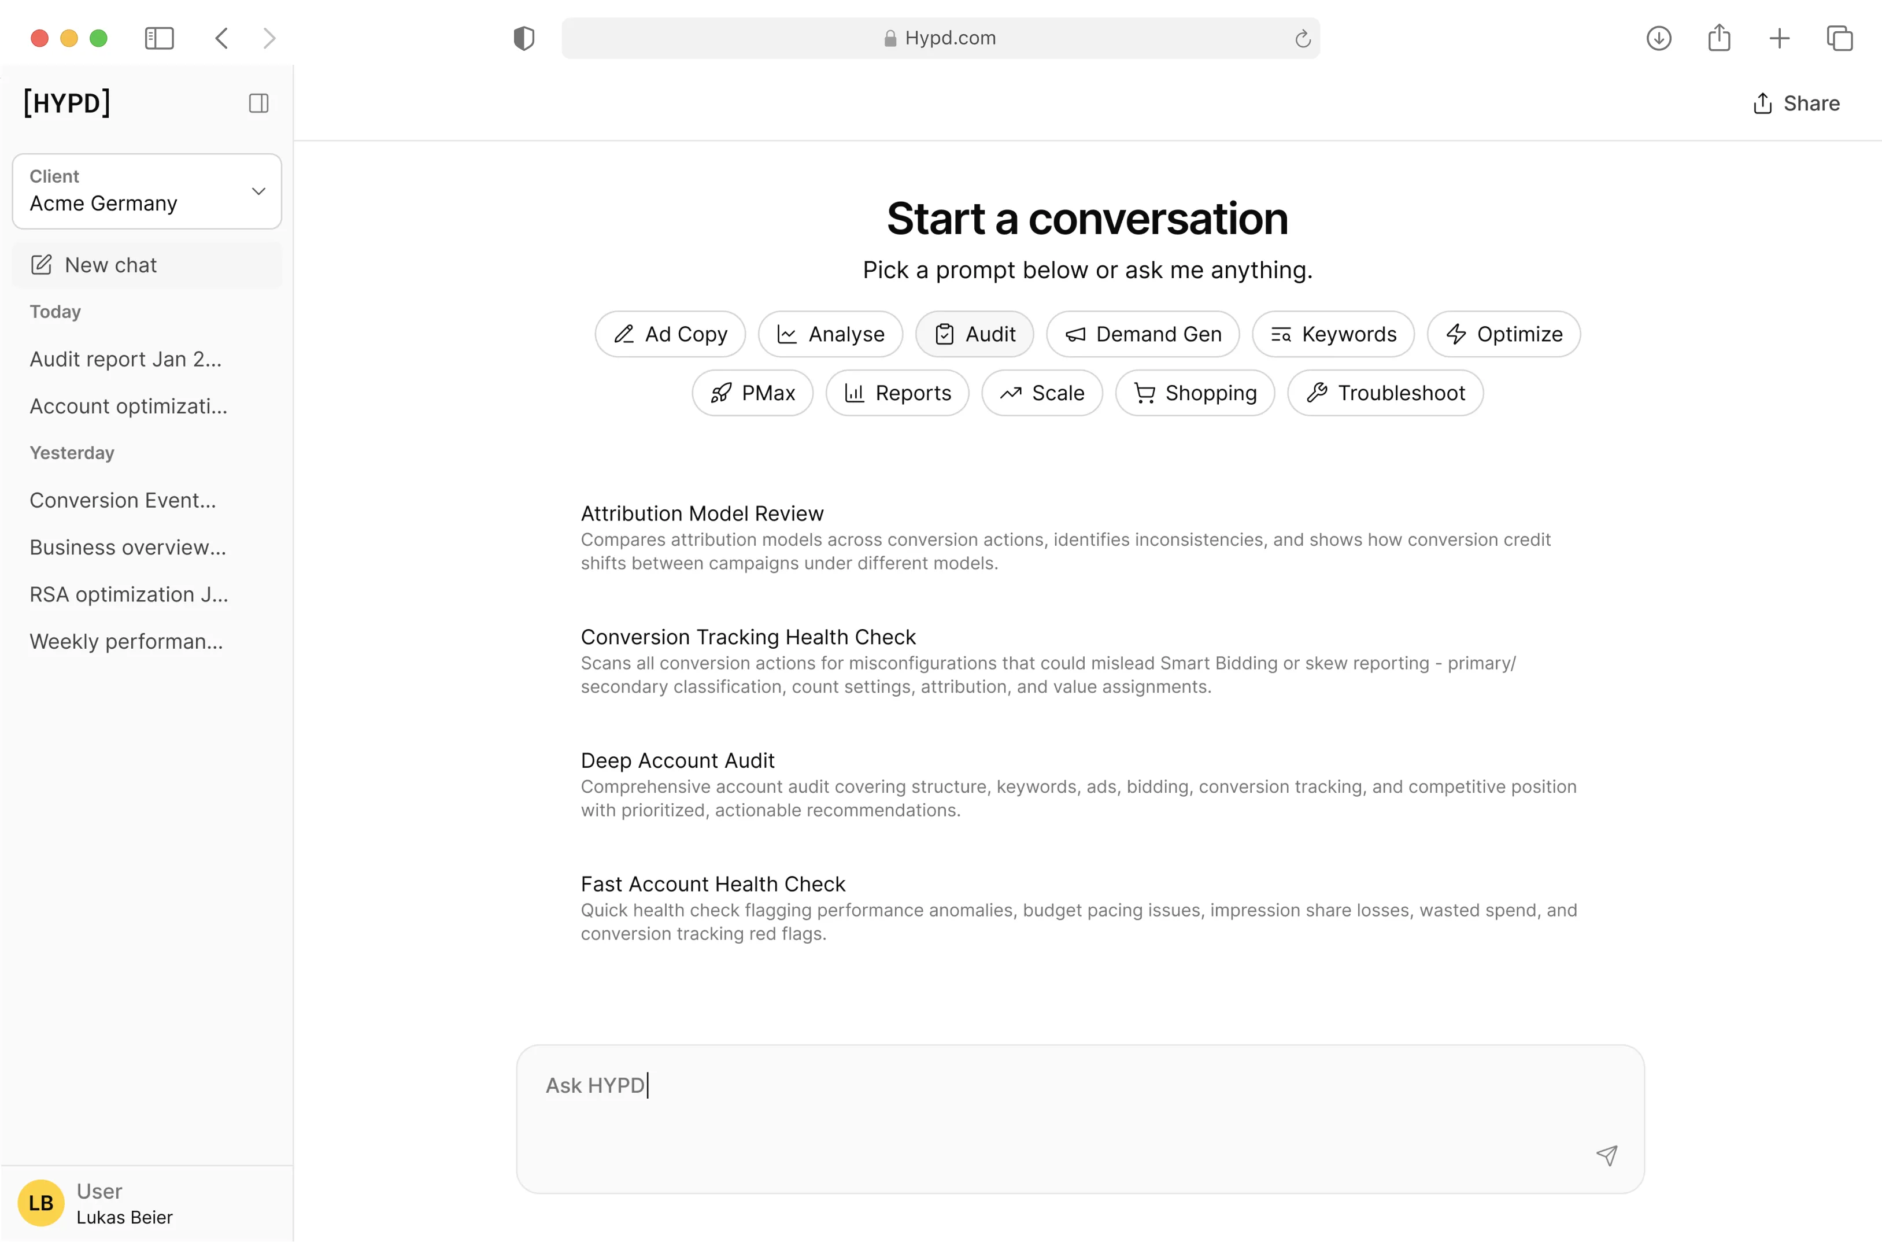Select the Audit prompt category chip
The width and height of the screenshot is (1882, 1242).
coord(974,334)
